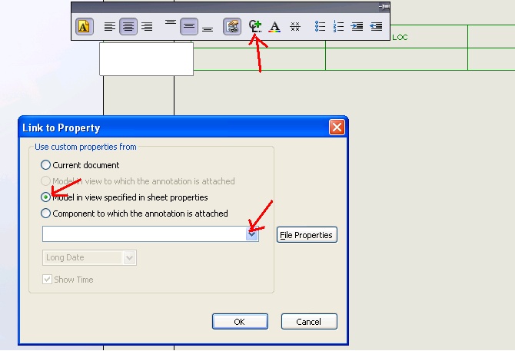Apply numbered list formatting
Screen dimensions: 515x351
click(x=338, y=26)
